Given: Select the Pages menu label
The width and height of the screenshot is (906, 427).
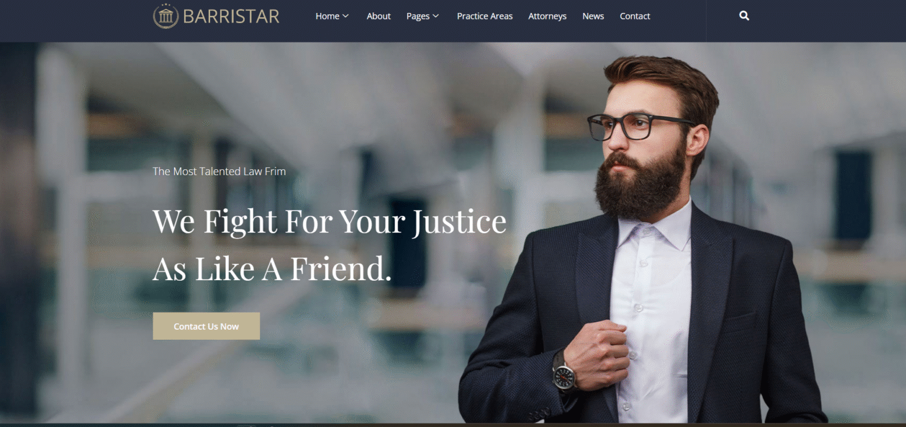Looking at the screenshot, I should pos(418,17).
